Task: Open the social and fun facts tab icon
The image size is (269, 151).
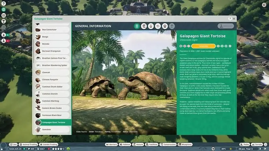Action: click(x=158, y=26)
